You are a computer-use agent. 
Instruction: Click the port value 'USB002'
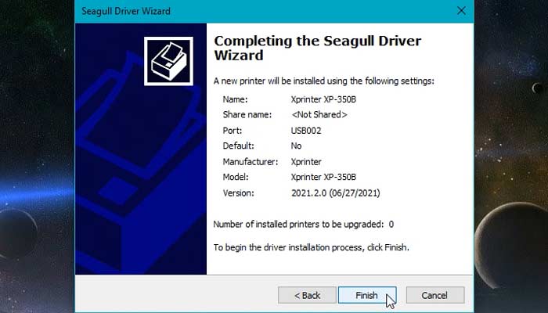coord(306,131)
